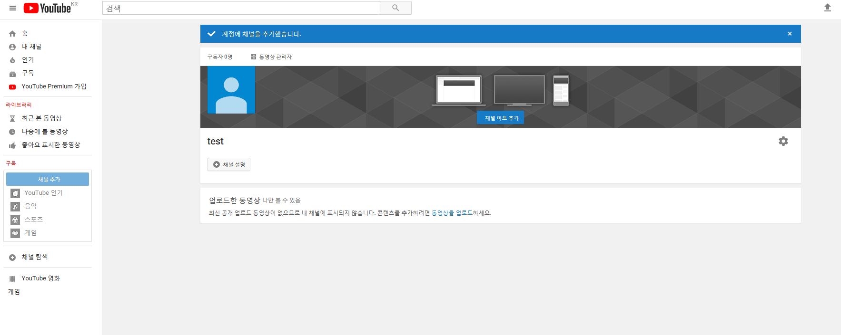Click the clock watch-later icon
This screenshot has width=841, height=335.
point(12,132)
